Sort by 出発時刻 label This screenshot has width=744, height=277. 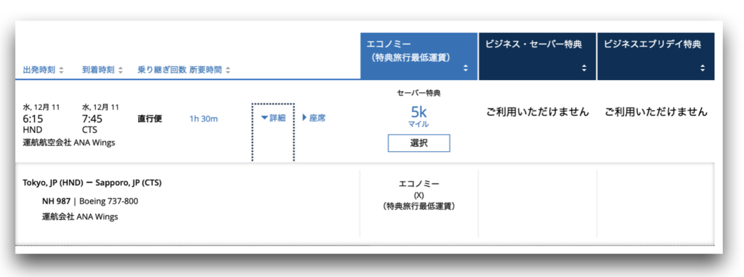click(39, 71)
